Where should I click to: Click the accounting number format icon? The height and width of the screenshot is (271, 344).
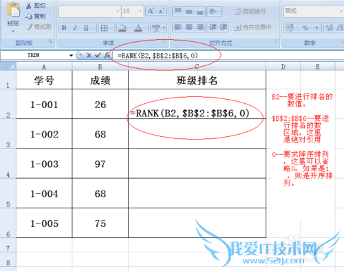(x=289, y=28)
